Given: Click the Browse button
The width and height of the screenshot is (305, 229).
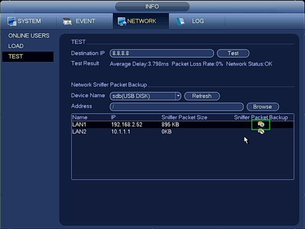Looking at the screenshot, I should [263, 107].
